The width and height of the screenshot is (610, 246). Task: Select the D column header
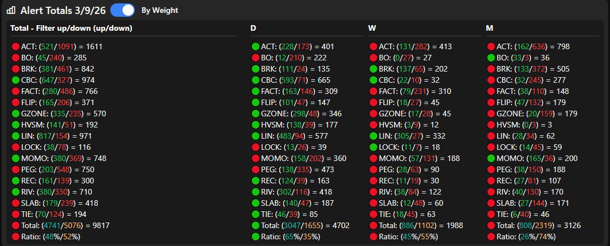[254, 29]
